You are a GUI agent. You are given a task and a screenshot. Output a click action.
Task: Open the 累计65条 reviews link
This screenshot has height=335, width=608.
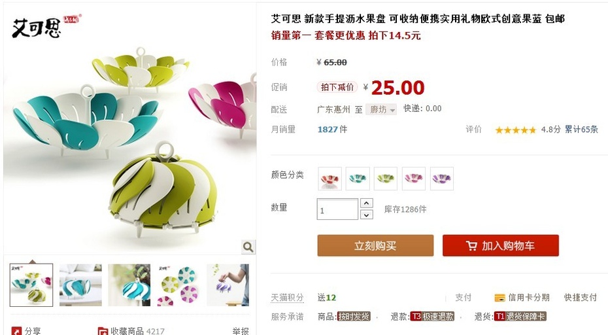pos(581,130)
